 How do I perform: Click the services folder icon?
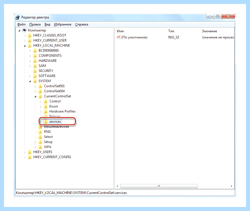coord(46,122)
